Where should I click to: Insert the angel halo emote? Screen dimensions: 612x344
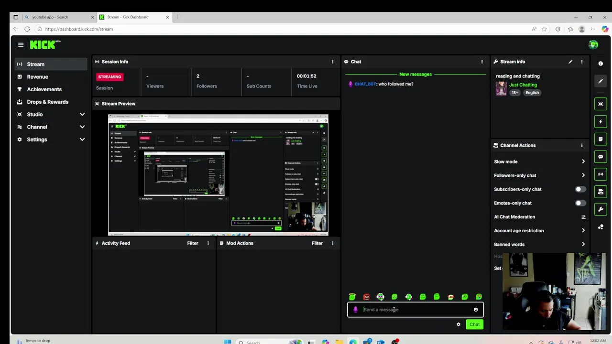pos(352,297)
